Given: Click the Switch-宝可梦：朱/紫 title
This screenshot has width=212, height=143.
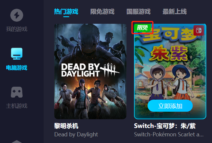Looking at the screenshot, I should pyautogui.click(x=165, y=126).
